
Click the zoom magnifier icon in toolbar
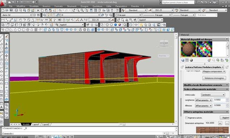(78, 10)
